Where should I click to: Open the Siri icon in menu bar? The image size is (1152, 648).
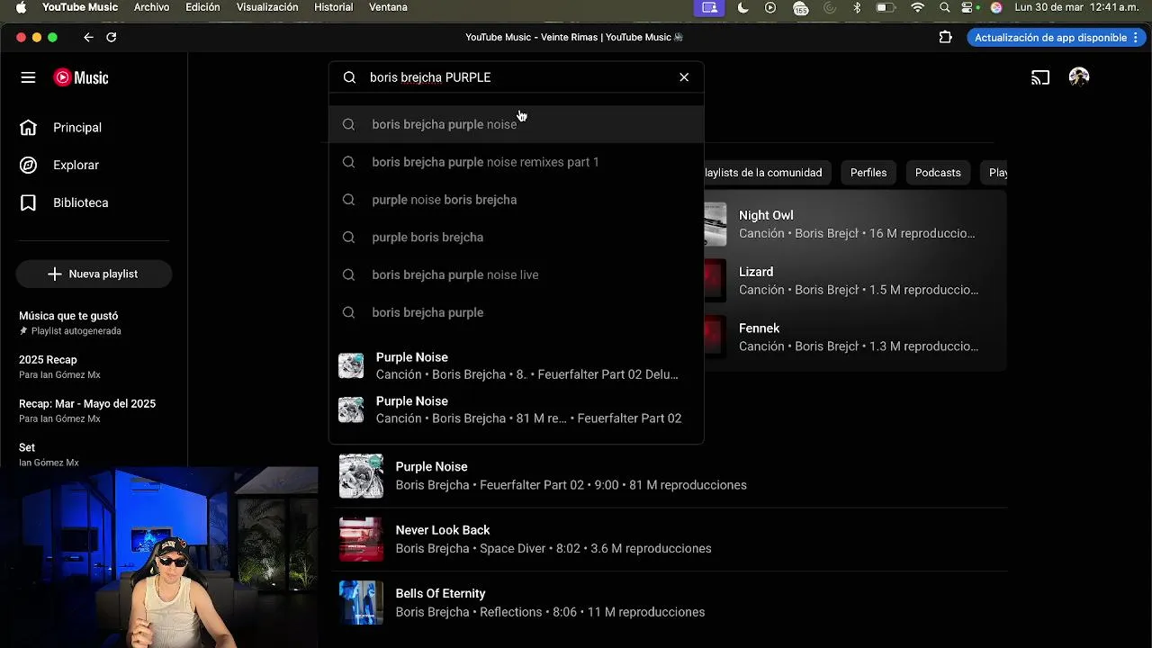996,7
